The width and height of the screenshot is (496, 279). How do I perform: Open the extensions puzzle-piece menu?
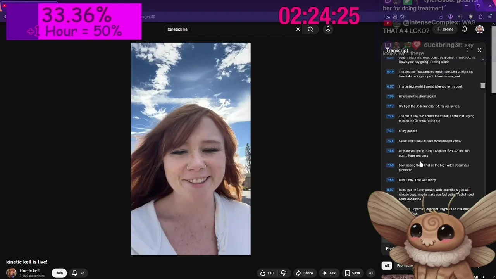[x=481, y=17]
